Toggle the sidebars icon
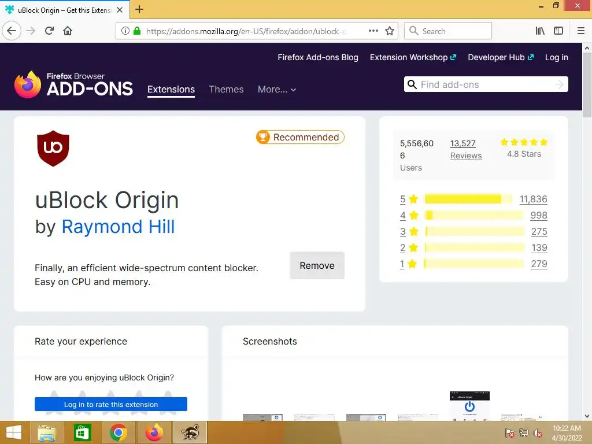Viewport: 592px width, 444px height. pyautogui.click(x=558, y=31)
